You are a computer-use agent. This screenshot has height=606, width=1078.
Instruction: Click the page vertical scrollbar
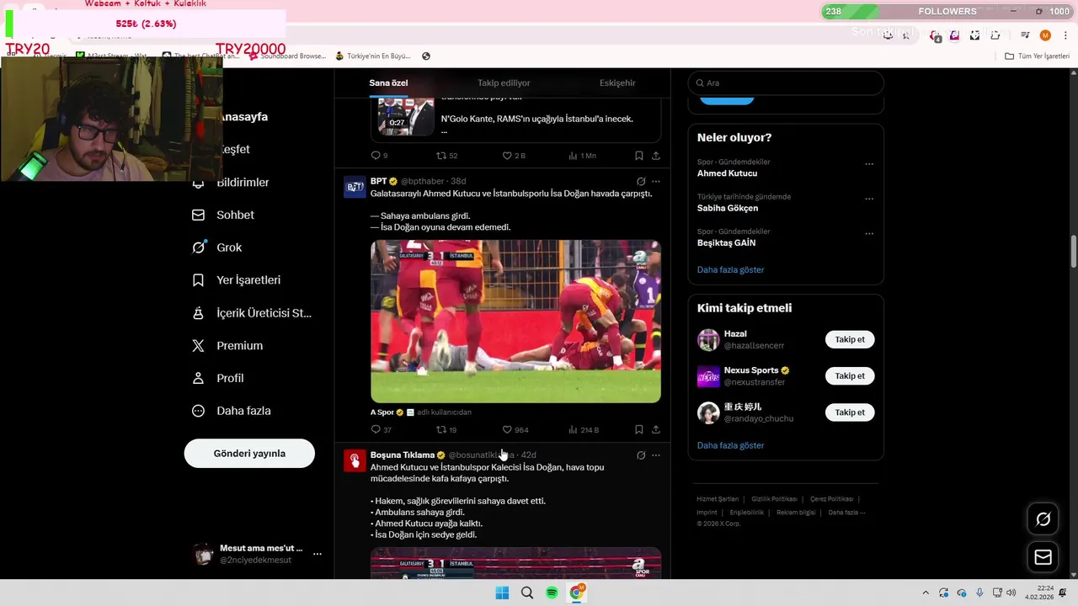pos(1073,252)
